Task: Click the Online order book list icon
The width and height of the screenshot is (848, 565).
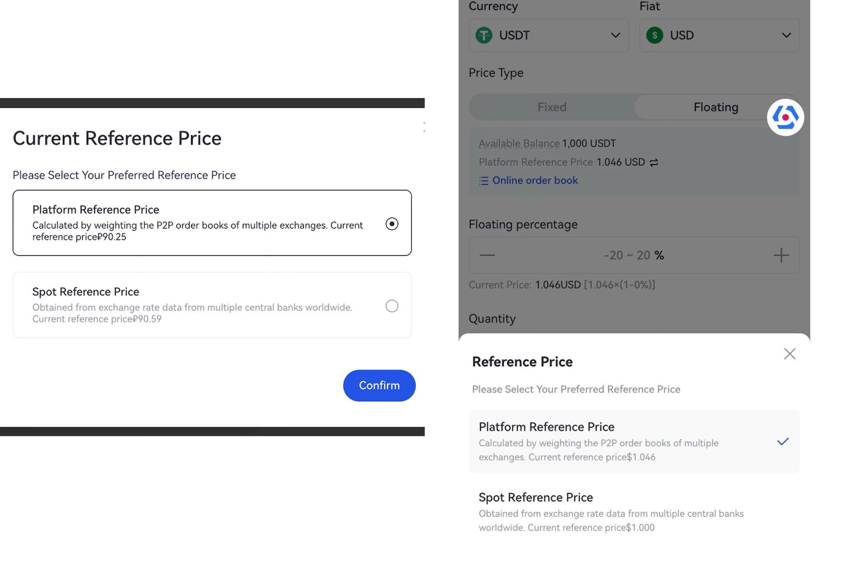Action: [484, 181]
